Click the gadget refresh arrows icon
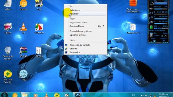 162,36
